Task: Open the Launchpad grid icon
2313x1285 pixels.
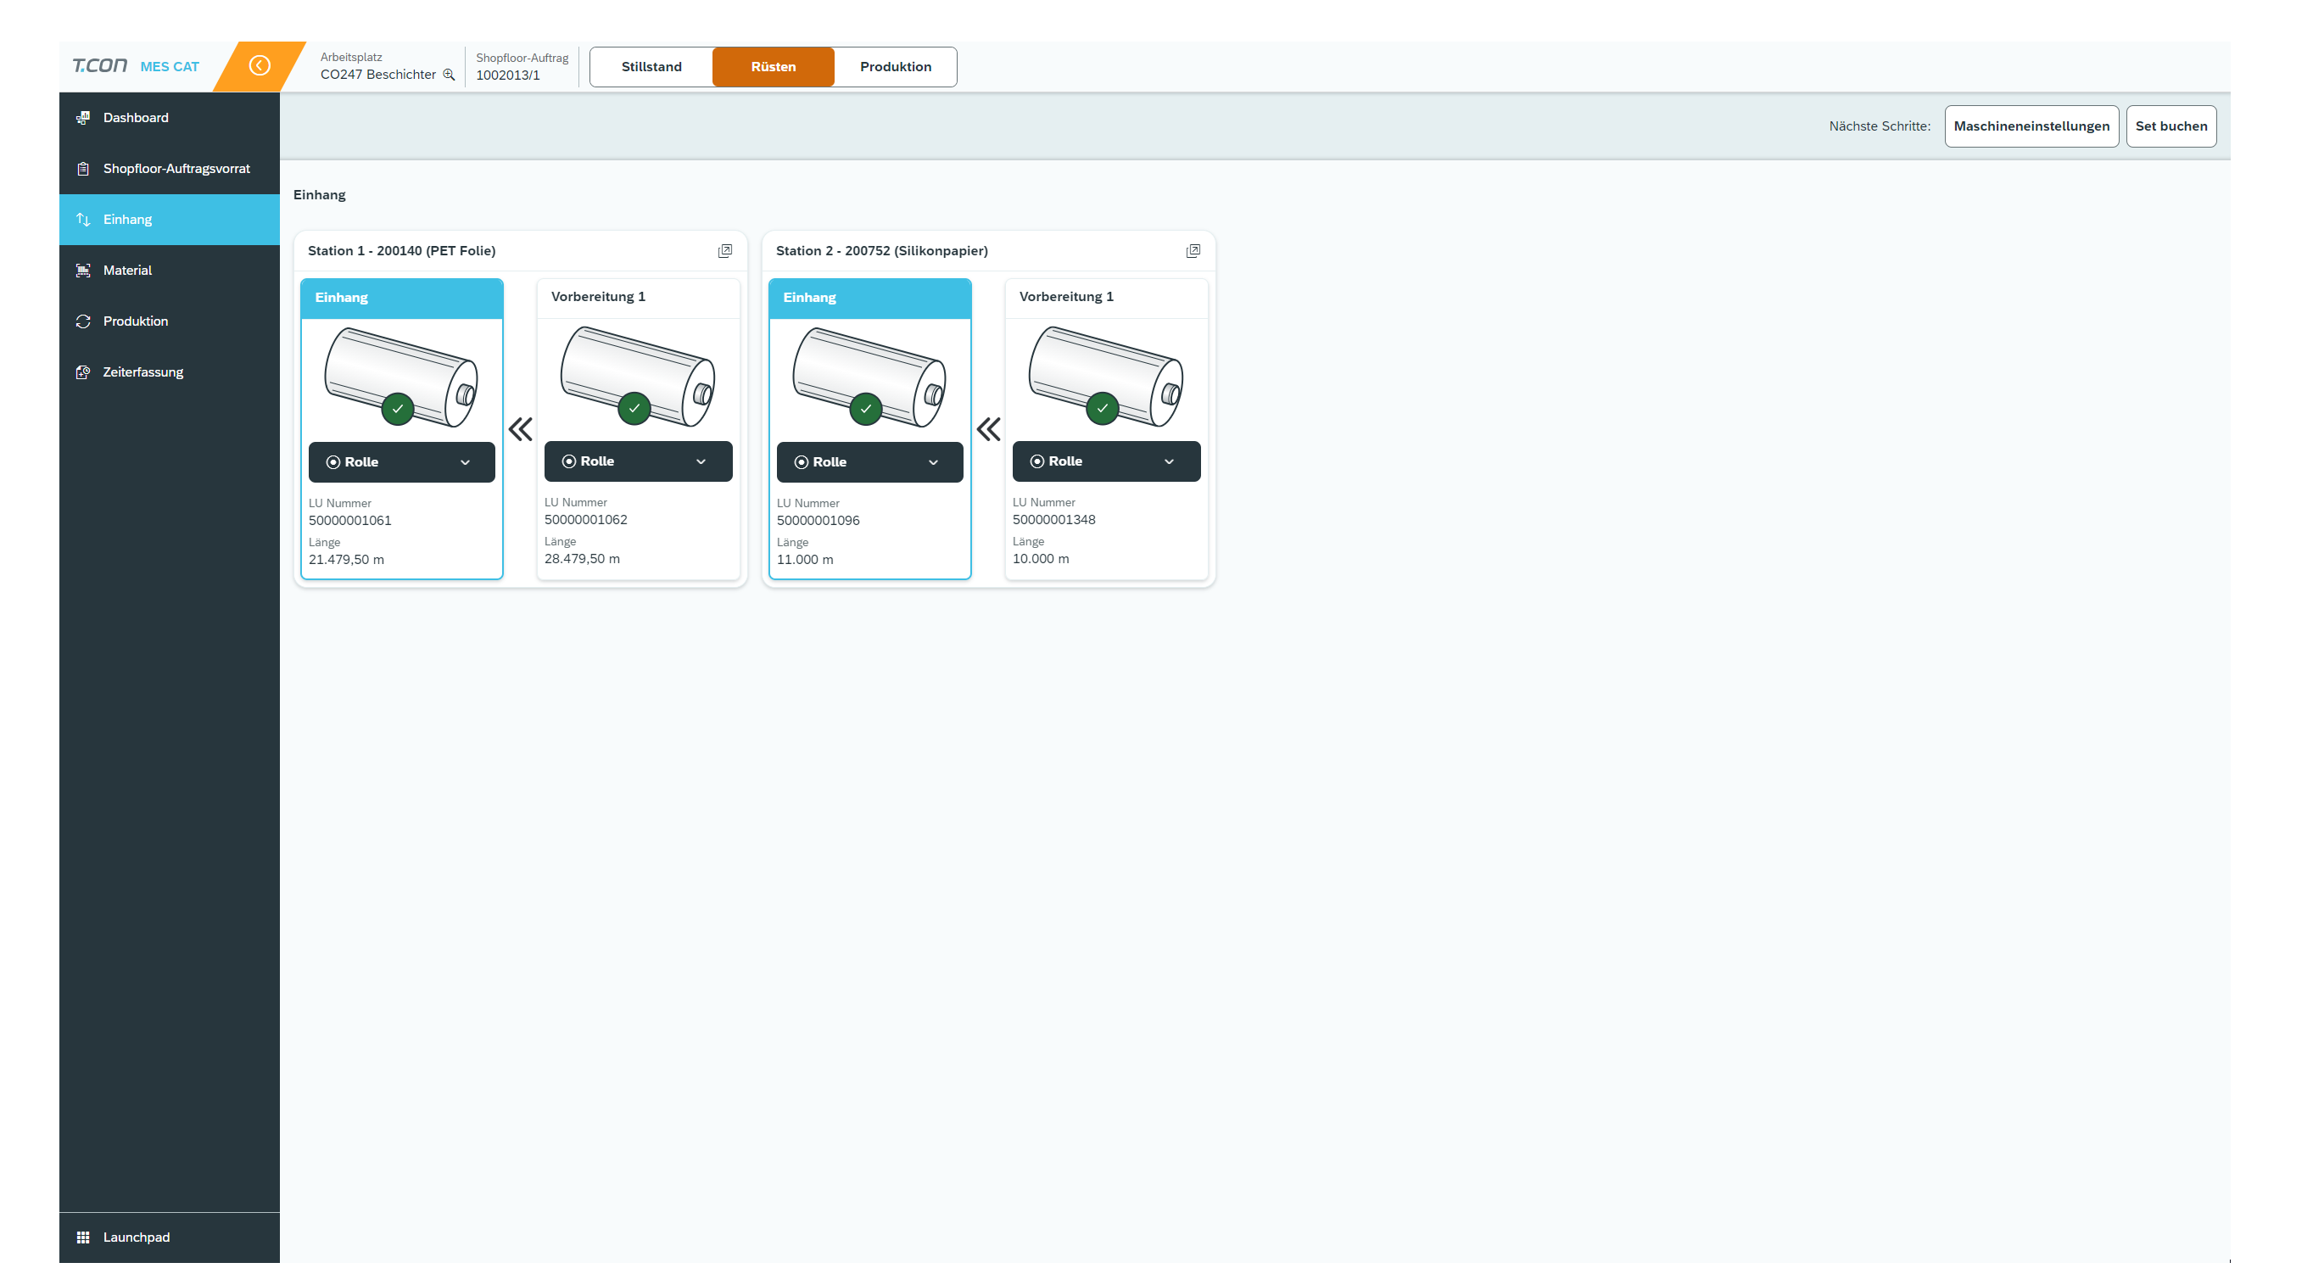Action: point(82,1237)
